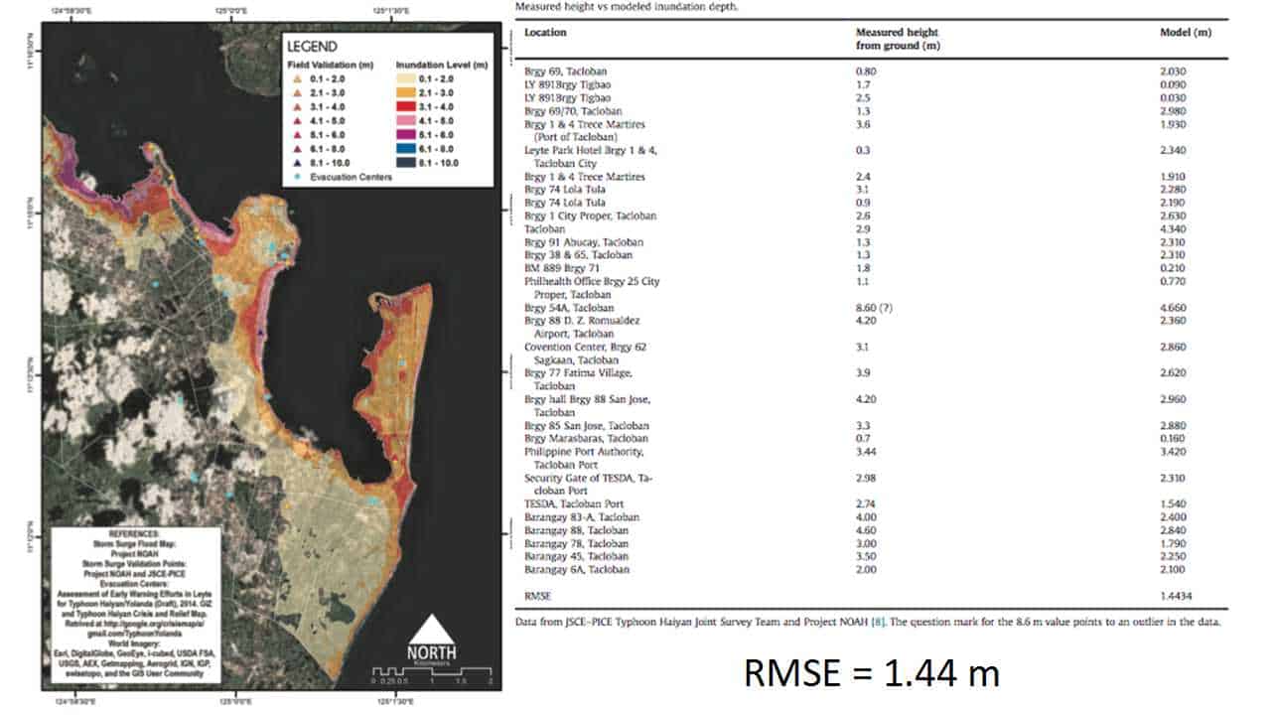Select the red 3.1 - 4.0 inundation swatch
This screenshot has height=715, width=1271.
tap(407, 106)
